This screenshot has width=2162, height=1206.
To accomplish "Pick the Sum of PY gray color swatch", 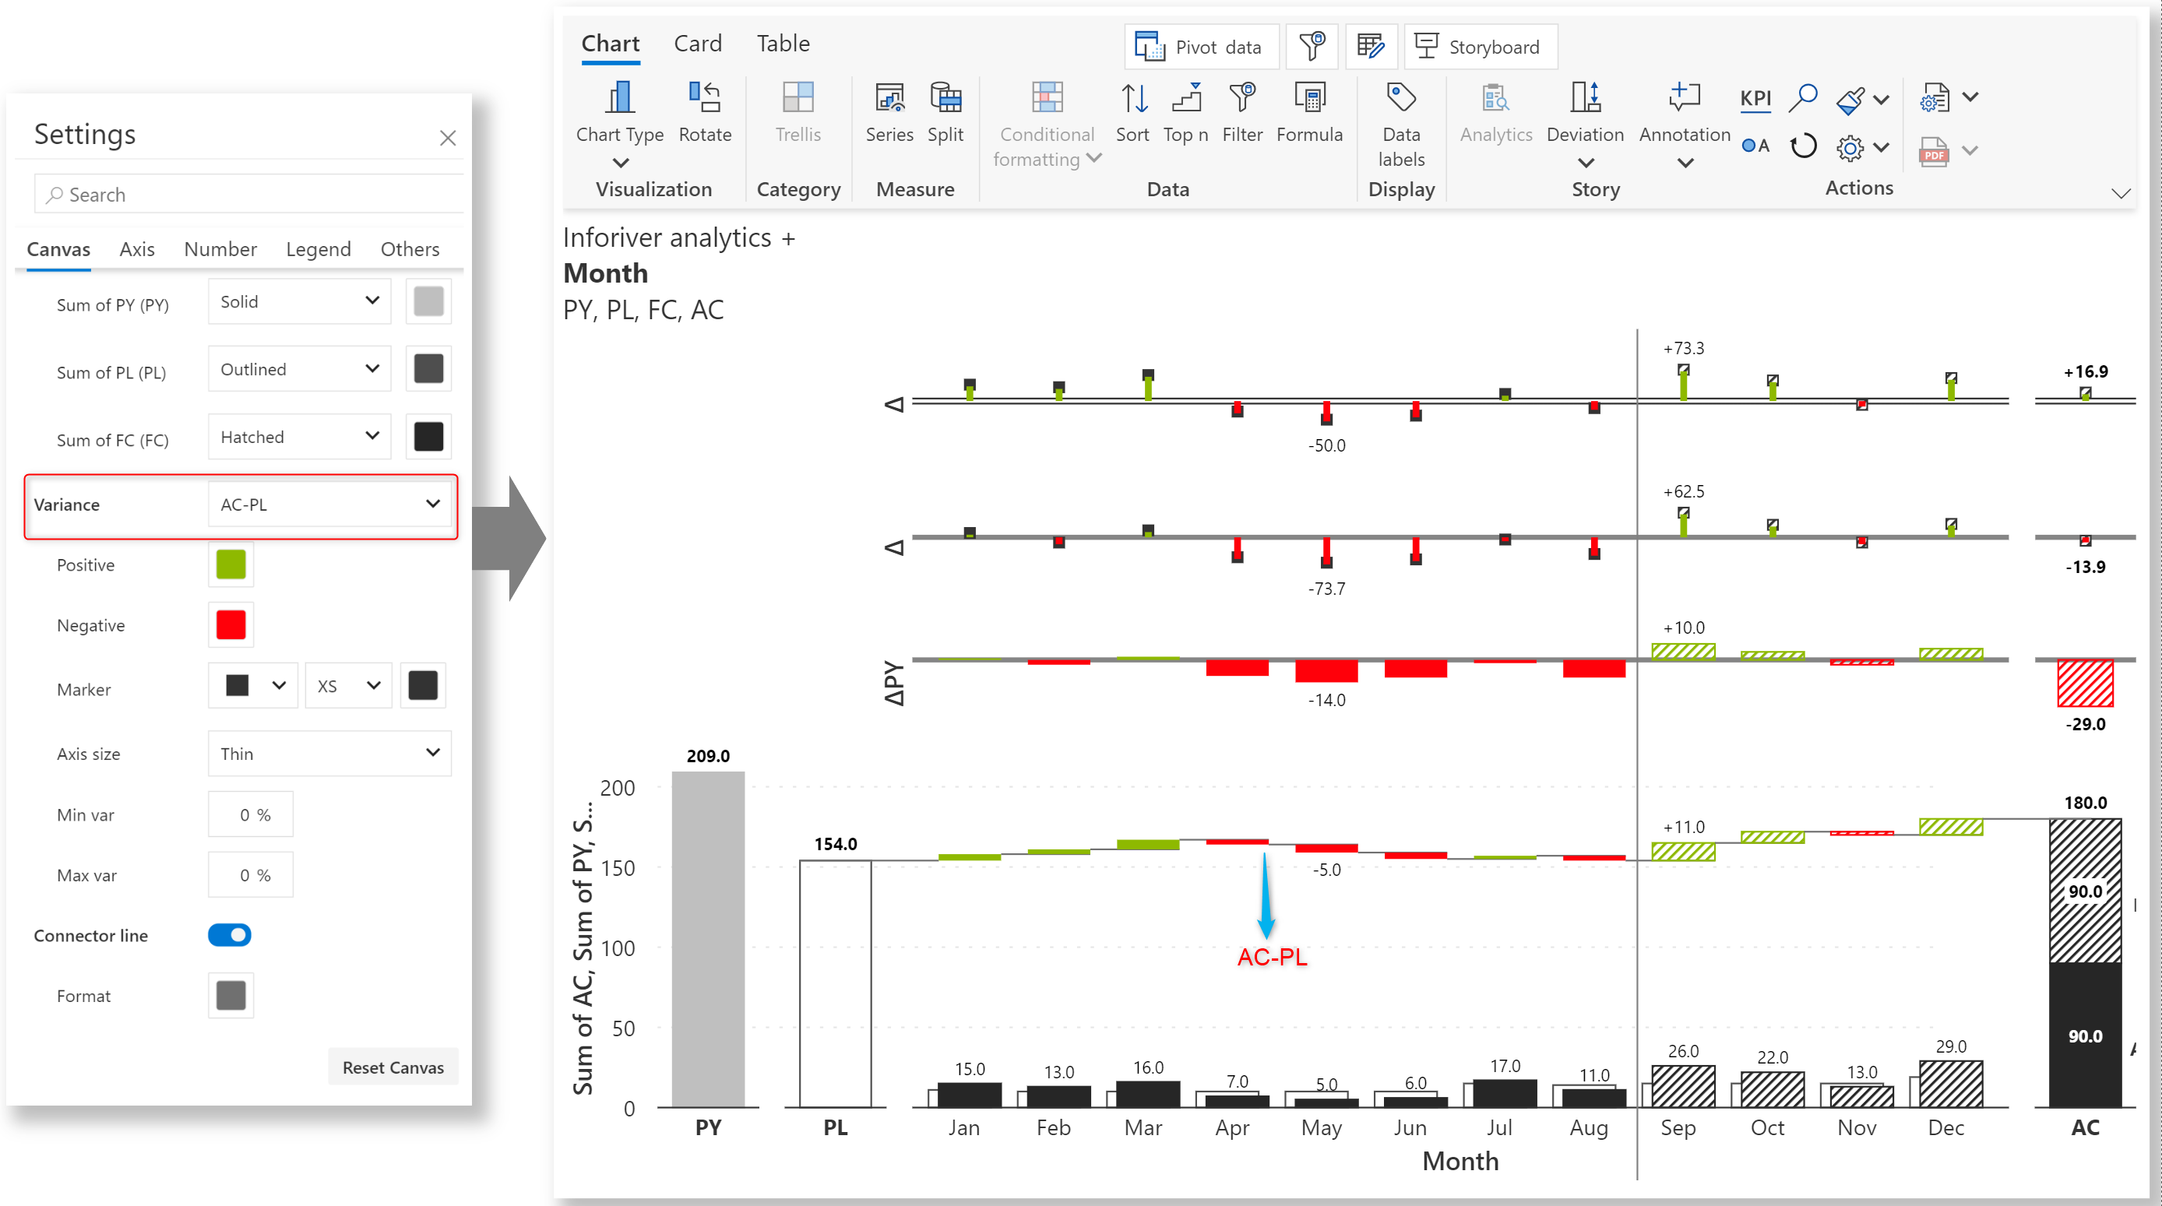I will pyautogui.click(x=428, y=301).
